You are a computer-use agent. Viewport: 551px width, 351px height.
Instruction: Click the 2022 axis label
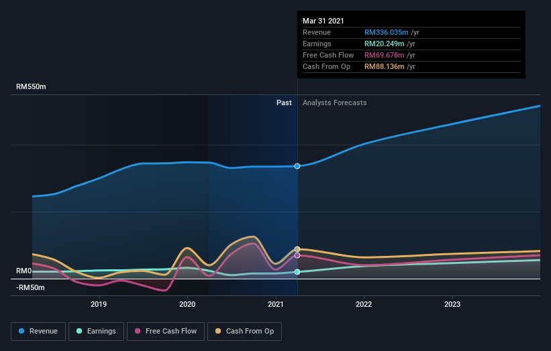tap(364, 304)
